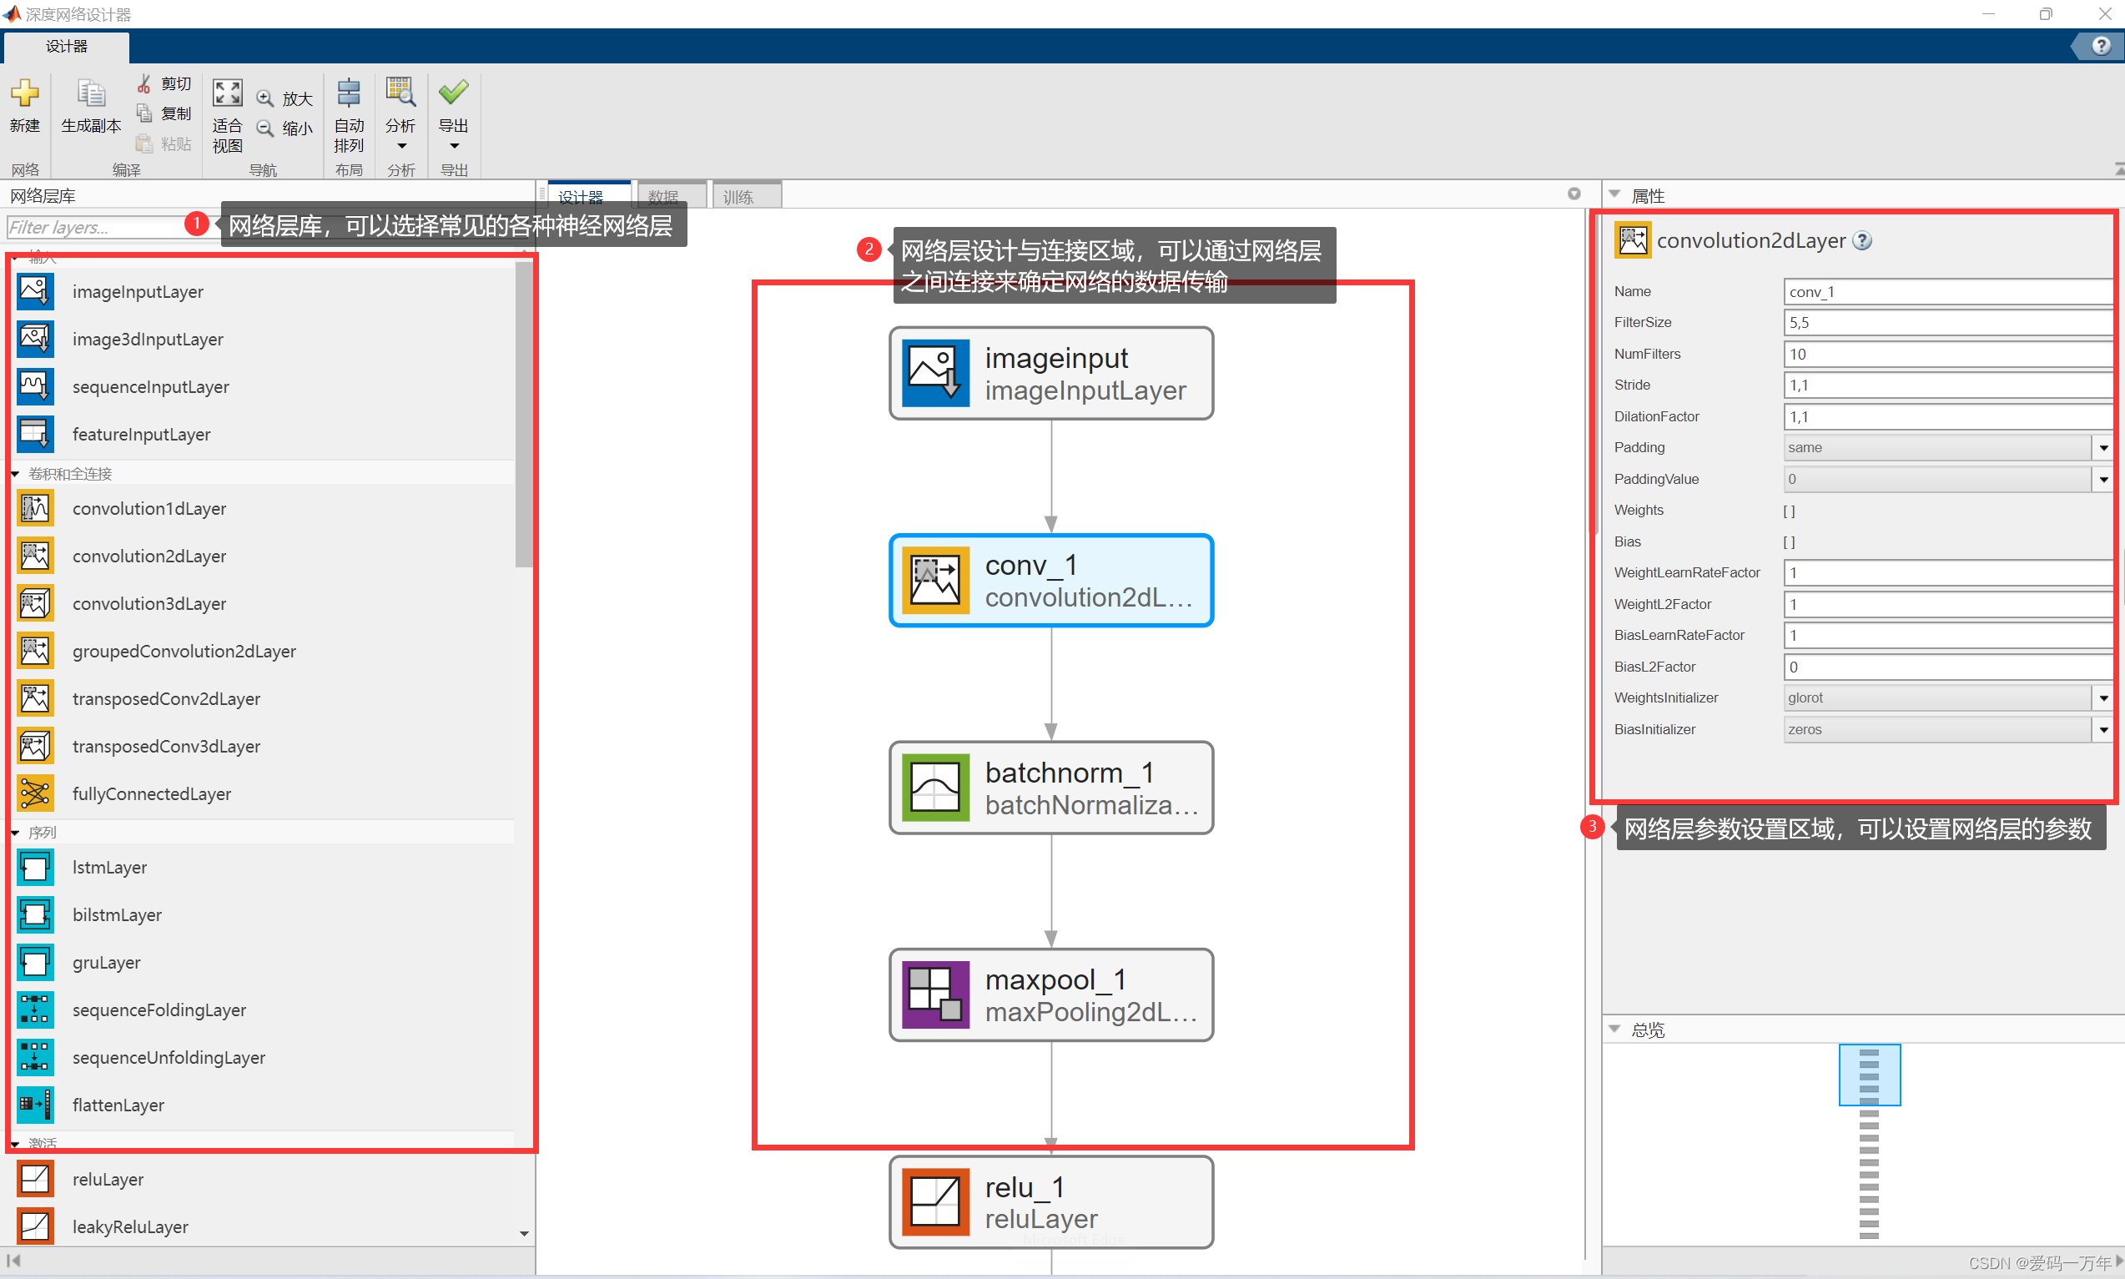2125x1279 pixels.
Task: Click the 剪切 (Cut) scissors icon
Action: point(144,83)
